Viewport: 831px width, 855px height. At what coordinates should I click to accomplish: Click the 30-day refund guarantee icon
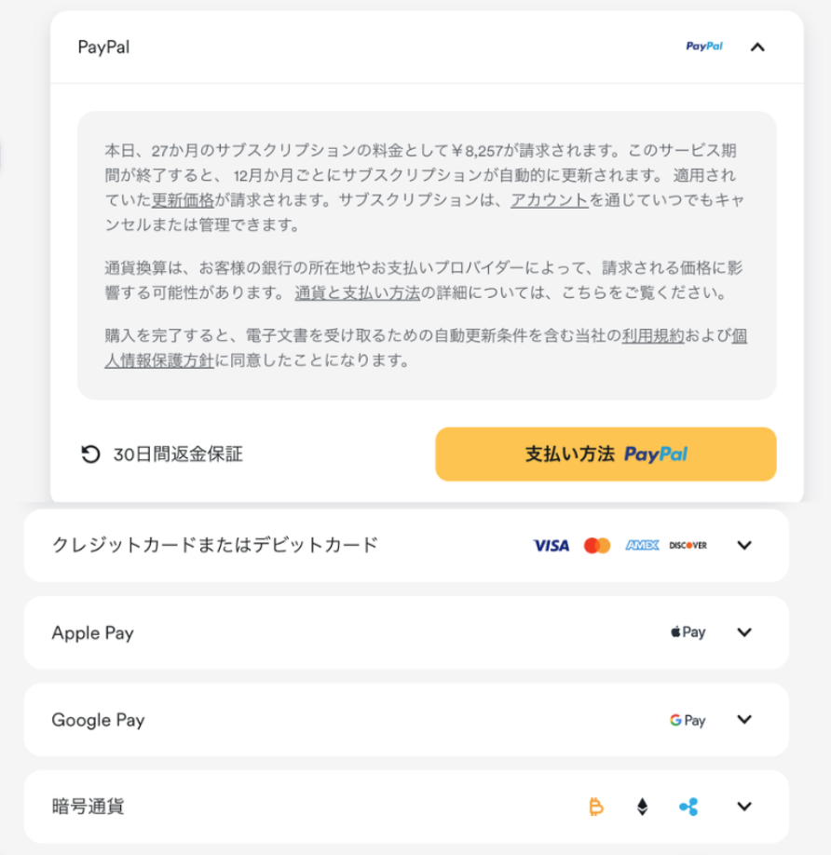(90, 455)
